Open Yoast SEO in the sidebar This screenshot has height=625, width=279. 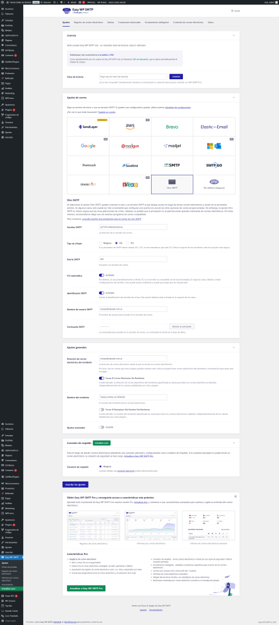pyautogui.click(x=10, y=595)
